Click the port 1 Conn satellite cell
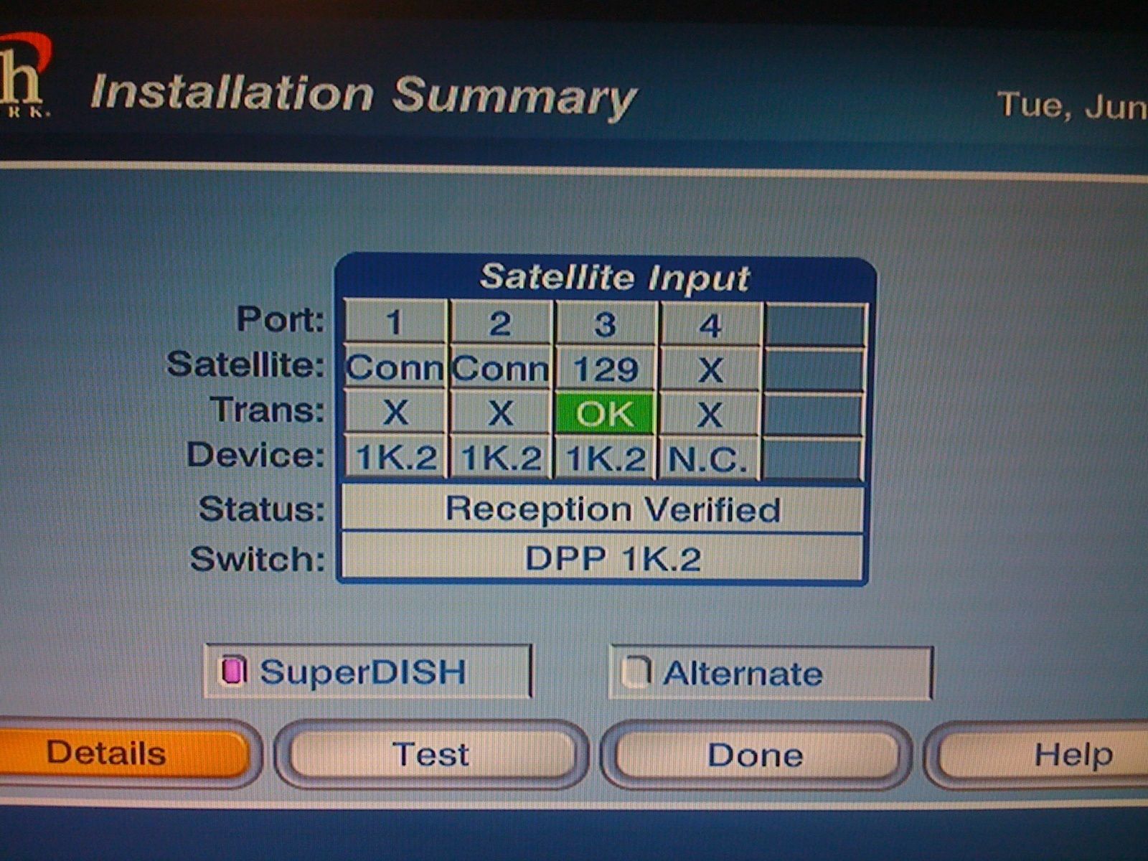This screenshot has height=861, width=1148. (395, 368)
